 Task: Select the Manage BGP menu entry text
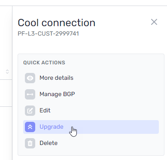pyautogui.click(x=57, y=94)
